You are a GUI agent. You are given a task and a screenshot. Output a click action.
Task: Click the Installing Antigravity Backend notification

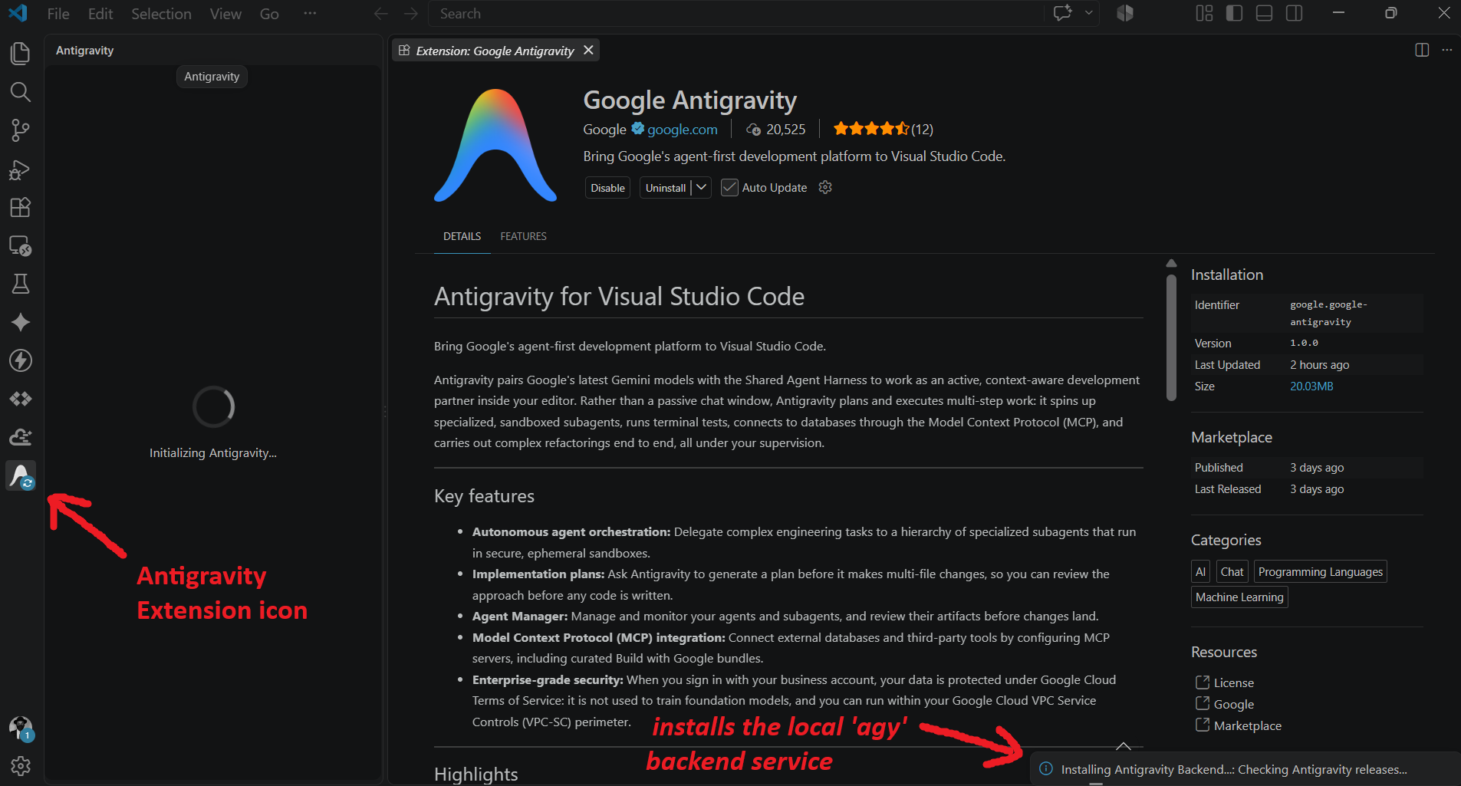point(1245,769)
